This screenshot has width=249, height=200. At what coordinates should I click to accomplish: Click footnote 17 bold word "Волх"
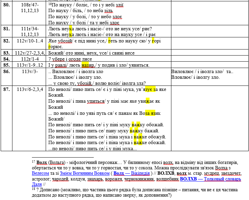click(x=42, y=162)
